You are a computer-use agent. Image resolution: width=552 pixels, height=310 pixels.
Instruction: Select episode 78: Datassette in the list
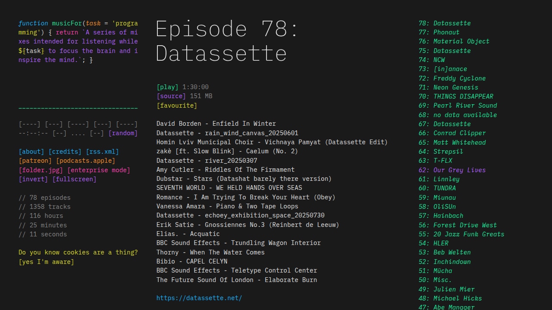(x=445, y=23)
